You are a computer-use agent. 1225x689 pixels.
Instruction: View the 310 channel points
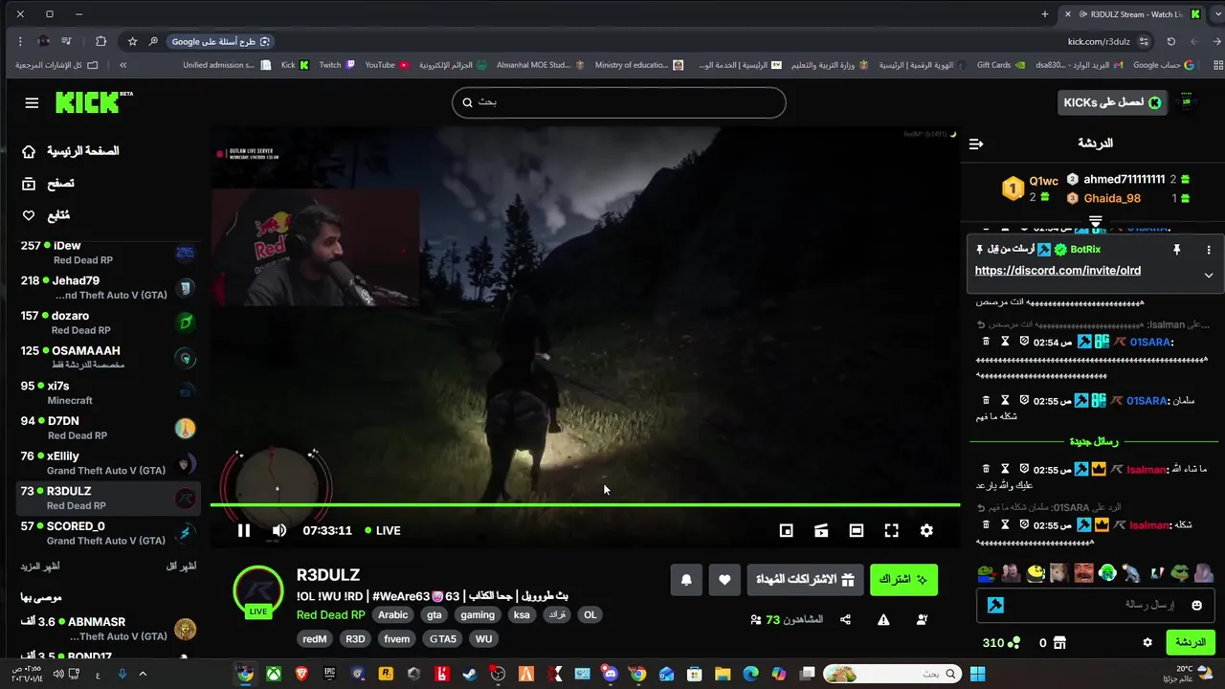(1001, 642)
